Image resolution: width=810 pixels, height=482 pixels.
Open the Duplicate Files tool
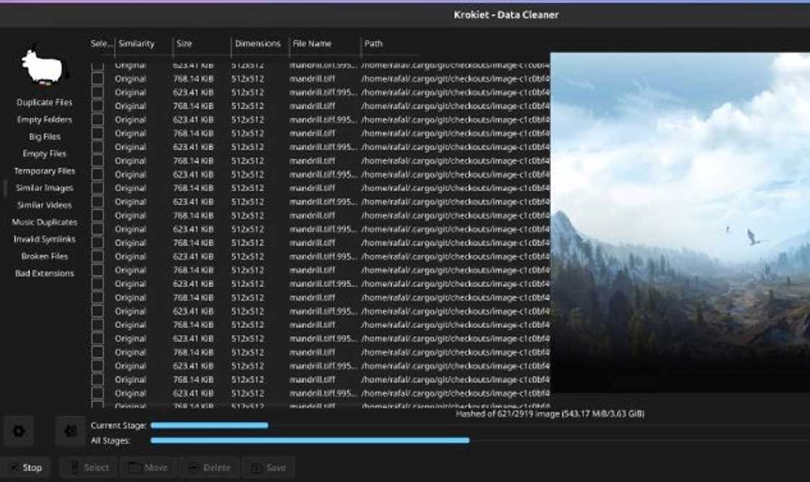tap(44, 103)
